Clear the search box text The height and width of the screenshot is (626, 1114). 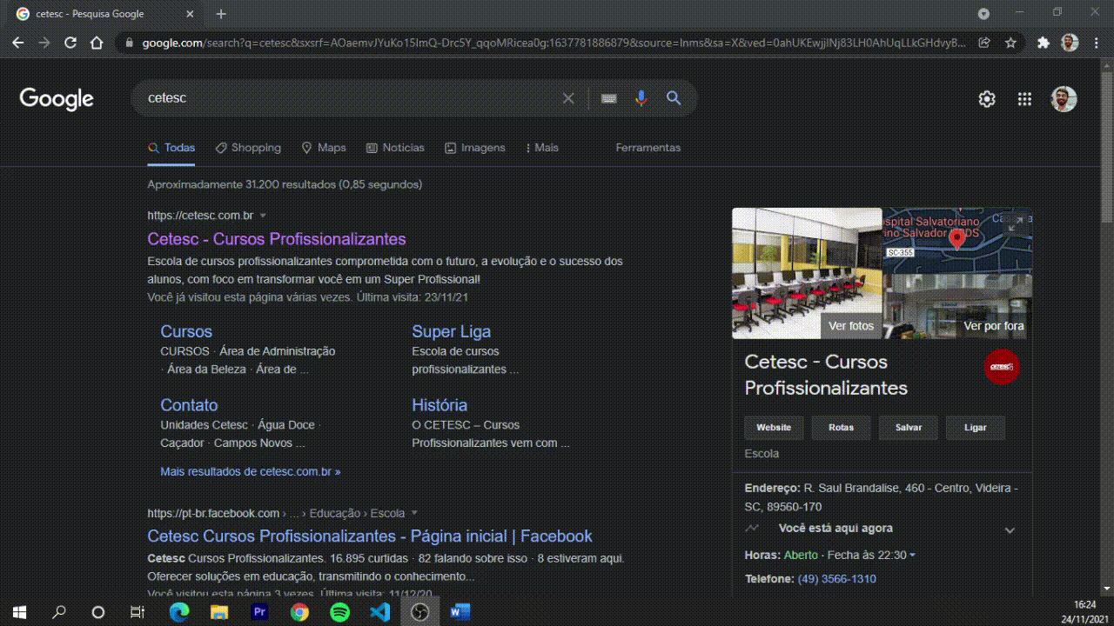[x=568, y=98]
